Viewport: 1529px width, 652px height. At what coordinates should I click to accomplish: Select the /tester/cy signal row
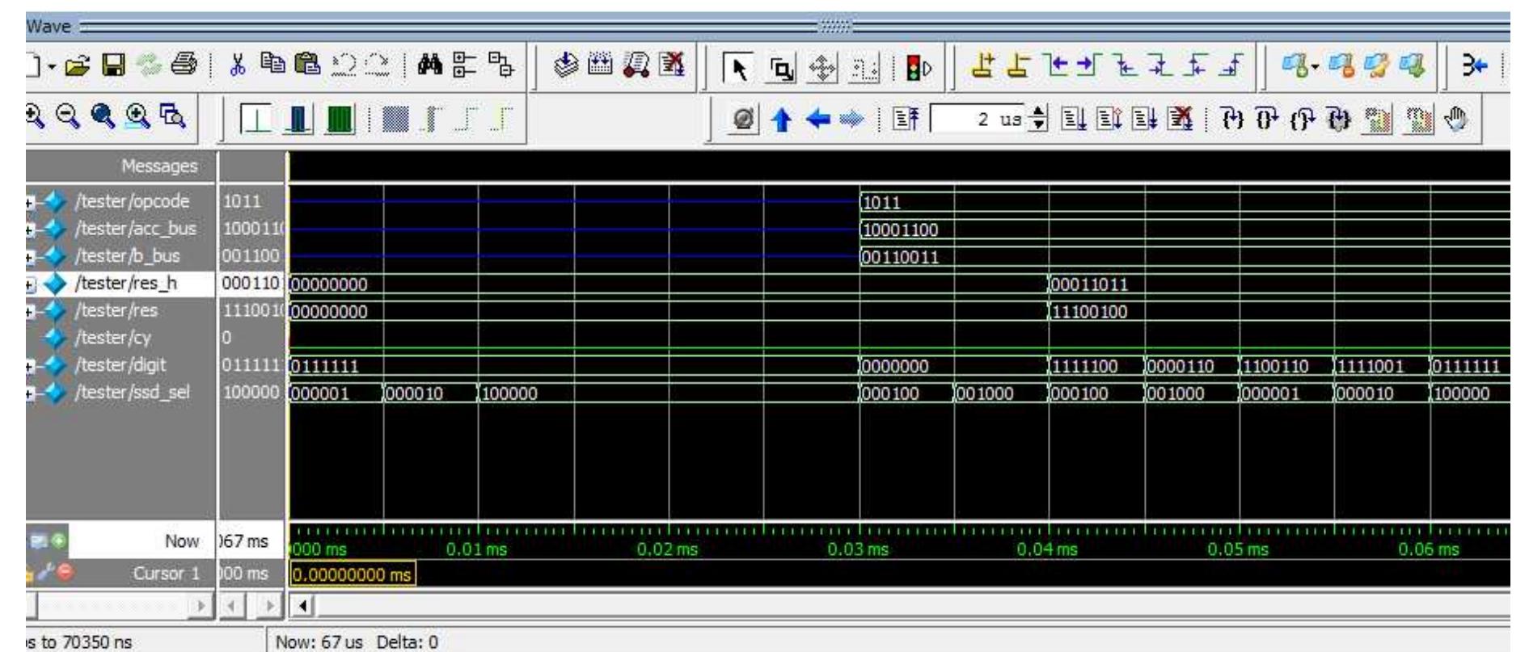click(112, 338)
